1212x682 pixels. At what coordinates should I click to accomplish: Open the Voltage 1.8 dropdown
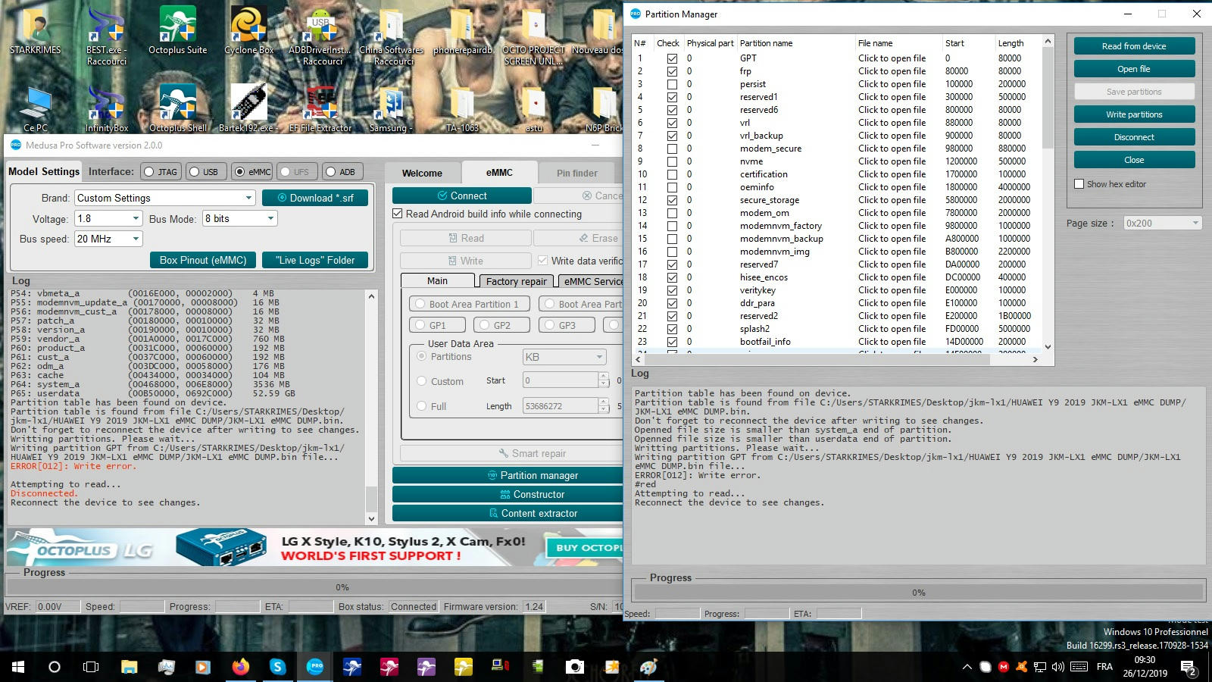pyautogui.click(x=108, y=218)
